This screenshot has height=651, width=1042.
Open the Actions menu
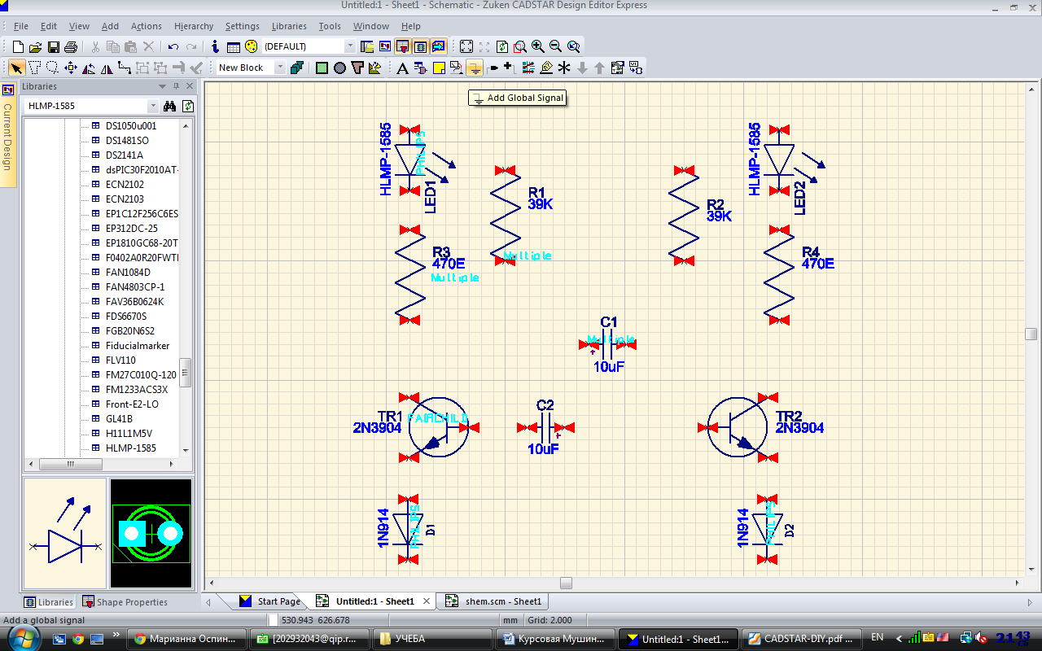point(147,26)
